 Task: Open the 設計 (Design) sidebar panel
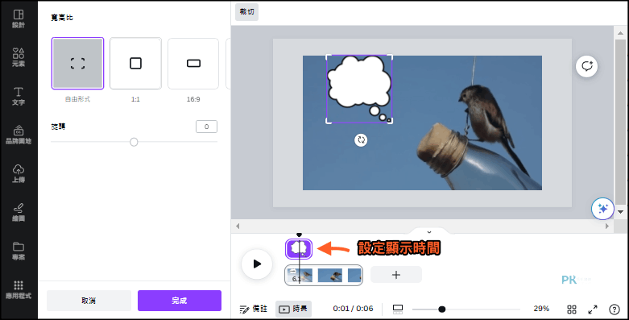click(x=19, y=19)
